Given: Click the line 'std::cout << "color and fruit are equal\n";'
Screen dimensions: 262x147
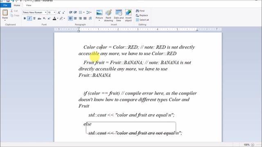Looking at the screenshot, I should (131, 115).
